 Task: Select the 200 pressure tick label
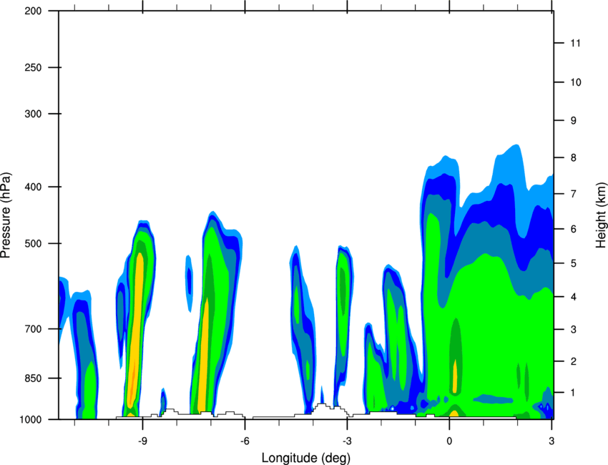[33, 11]
